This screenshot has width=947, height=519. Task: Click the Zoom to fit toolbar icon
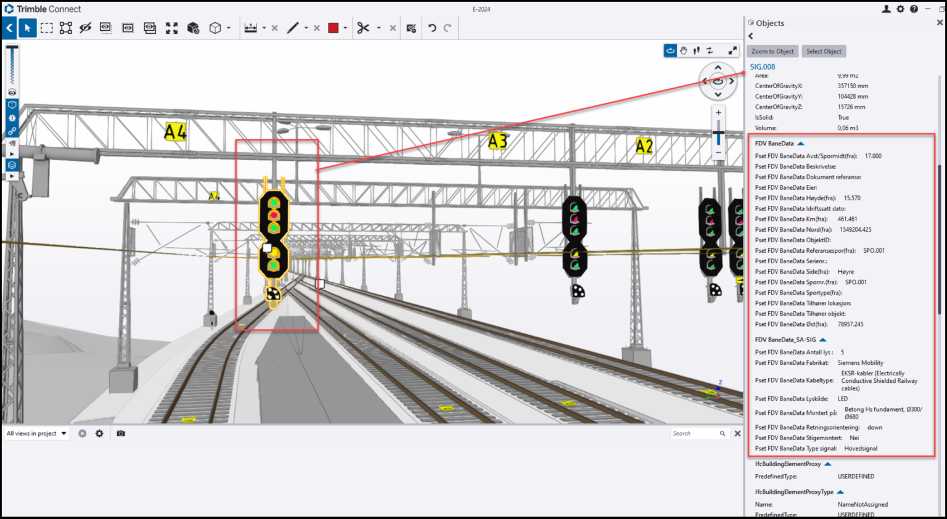pyautogui.click(x=171, y=28)
